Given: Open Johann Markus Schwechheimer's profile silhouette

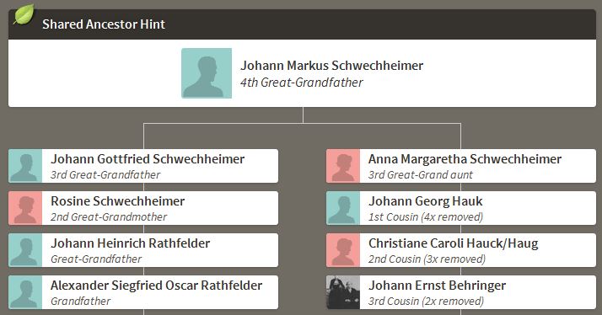Looking at the screenshot, I should [x=207, y=73].
